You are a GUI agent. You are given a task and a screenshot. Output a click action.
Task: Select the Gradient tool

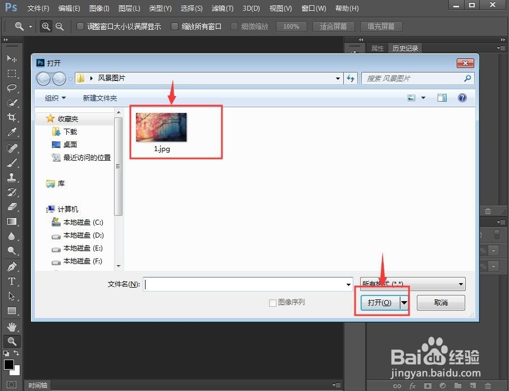point(12,221)
